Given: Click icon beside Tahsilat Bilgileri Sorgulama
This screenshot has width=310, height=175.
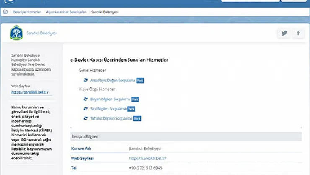Looking at the screenshot, I should point(85,118).
